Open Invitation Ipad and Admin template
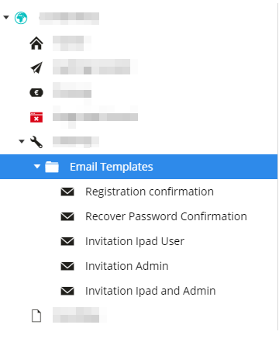279x342 pixels. [150, 291]
